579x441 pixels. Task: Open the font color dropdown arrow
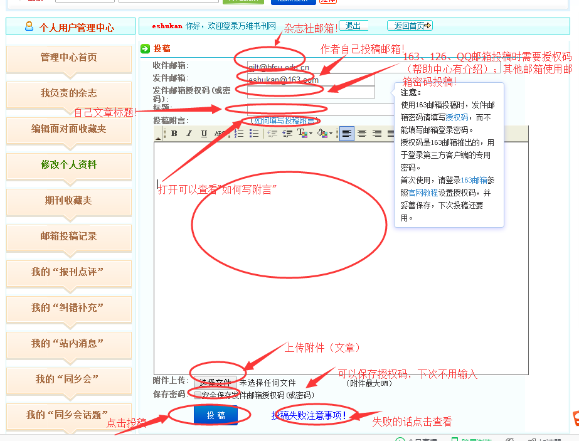pos(311,134)
